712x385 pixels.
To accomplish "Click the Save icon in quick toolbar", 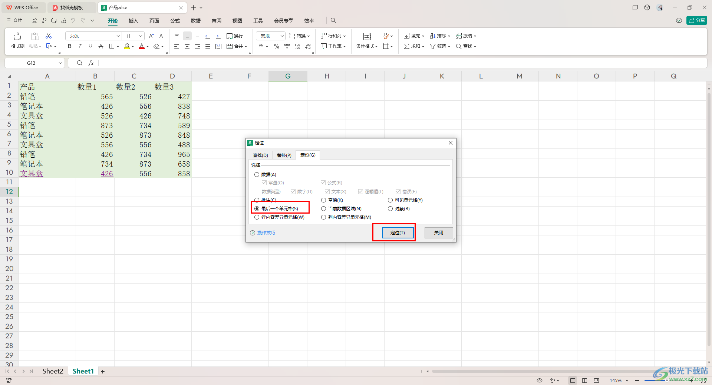I will [34, 21].
